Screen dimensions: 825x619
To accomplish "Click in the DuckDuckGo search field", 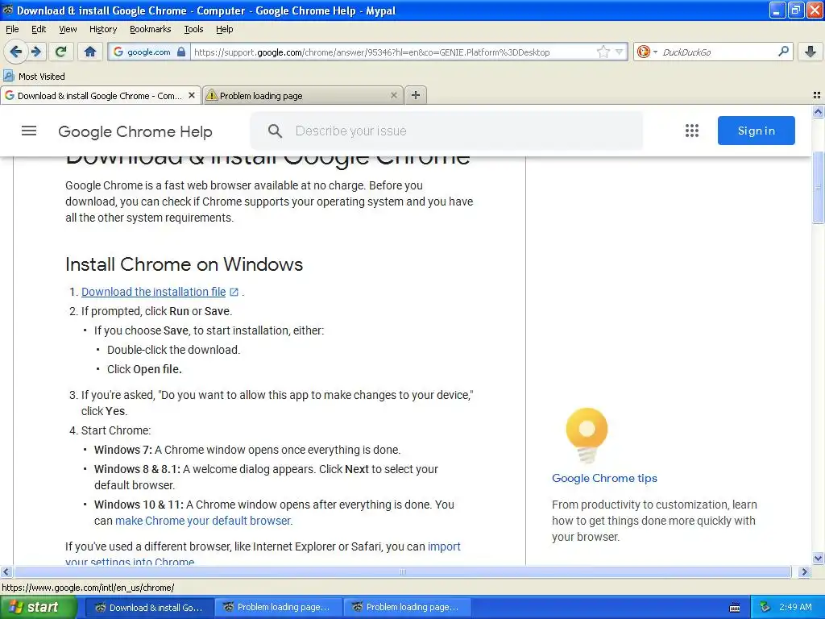I will pyautogui.click(x=718, y=52).
